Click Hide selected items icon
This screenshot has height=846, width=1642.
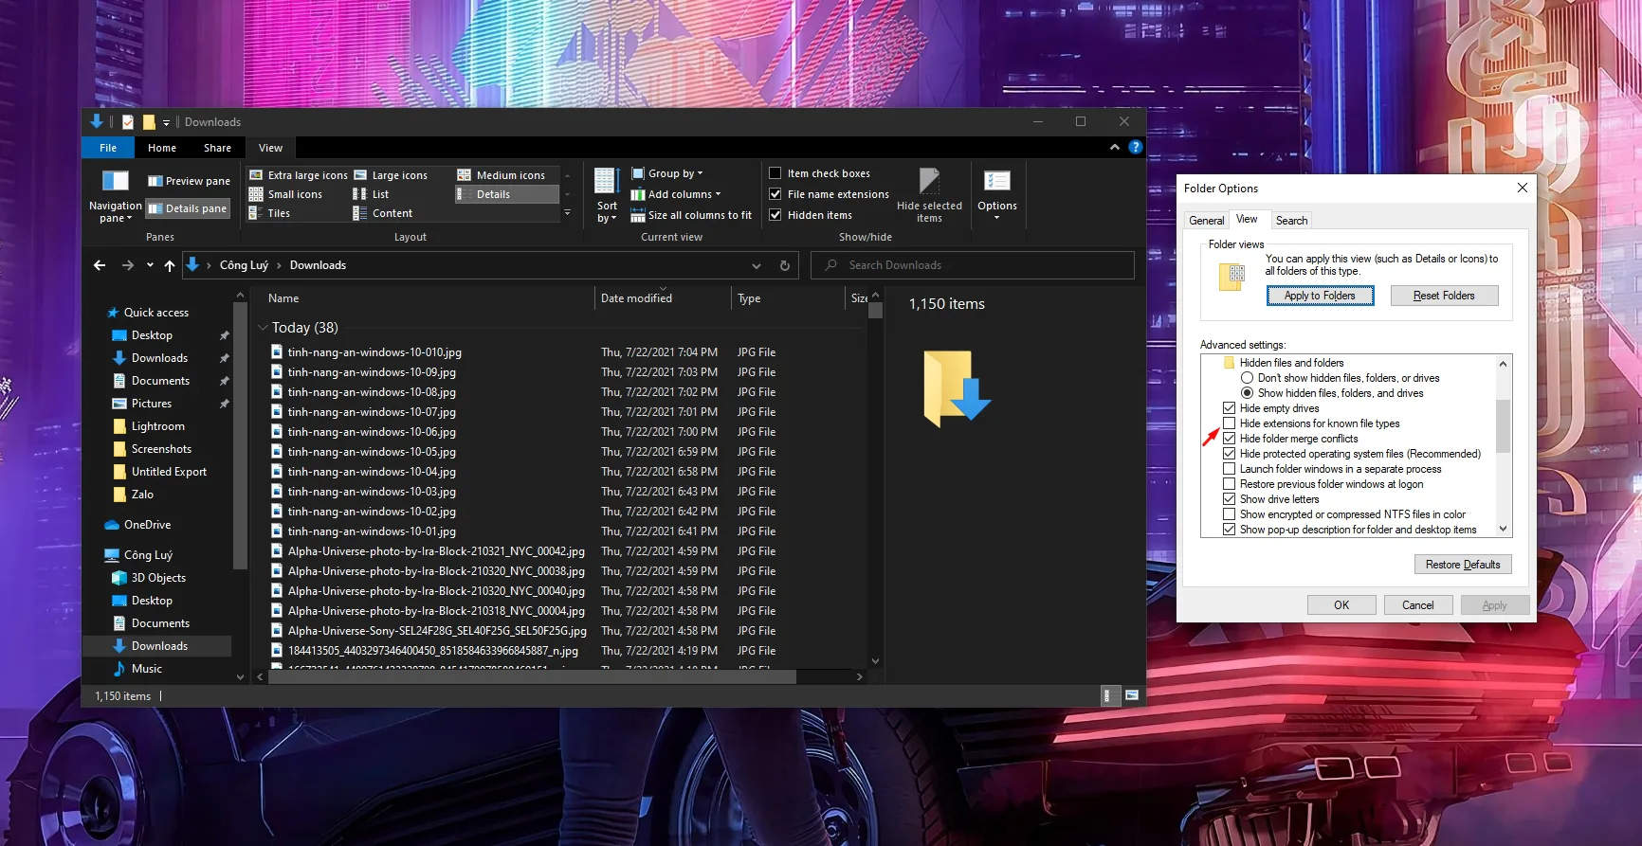[x=929, y=182]
